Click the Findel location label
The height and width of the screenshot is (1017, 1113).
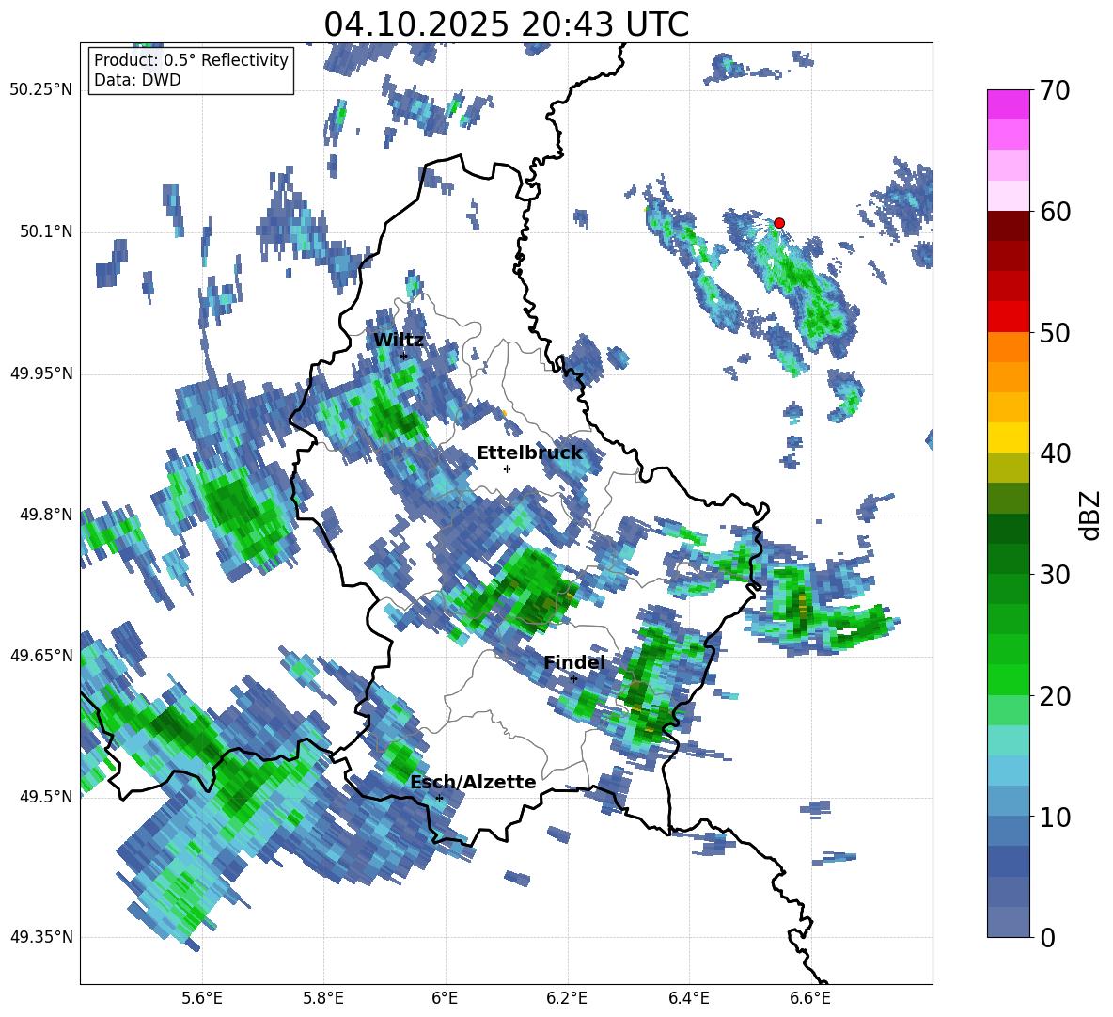pyautogui.click(x=574, y=662)
